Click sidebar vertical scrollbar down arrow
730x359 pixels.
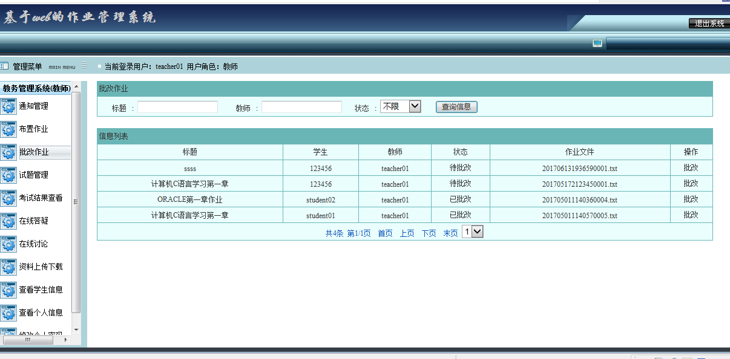click(76, 329)
